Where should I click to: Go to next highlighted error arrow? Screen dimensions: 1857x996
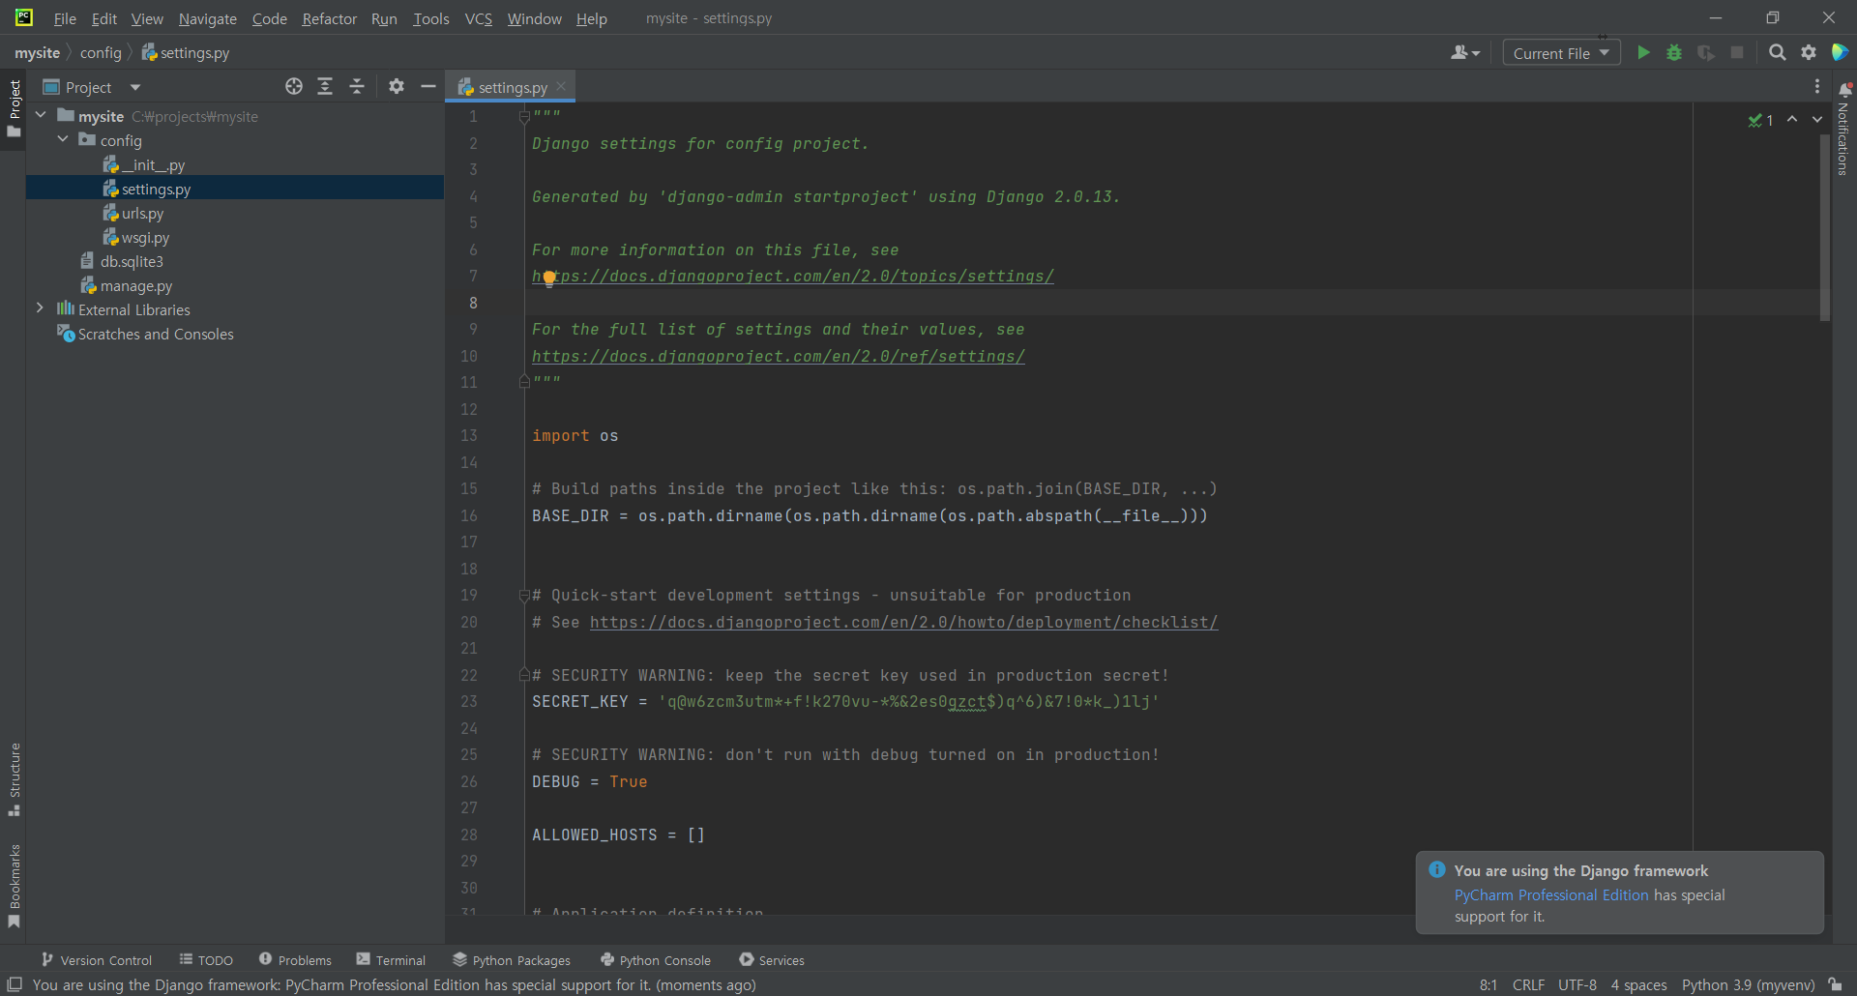(1817, 119)
